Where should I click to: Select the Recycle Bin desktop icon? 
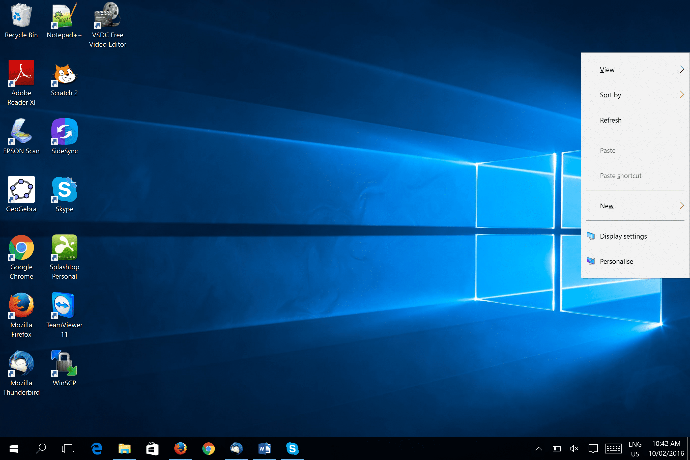point(21,20)
